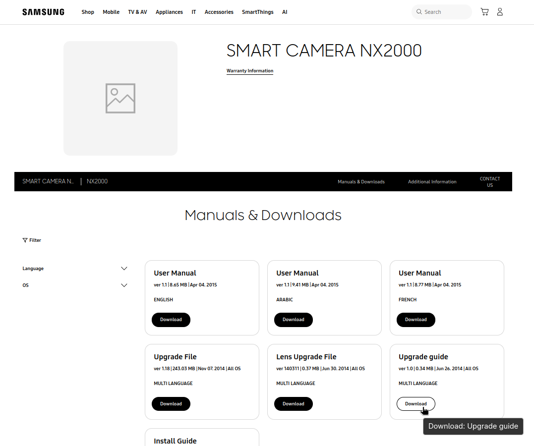The height and width of the screenshot is (446, 534).
Task: Click the 'Upgrade guide' card title
Action: pos(423,357)
